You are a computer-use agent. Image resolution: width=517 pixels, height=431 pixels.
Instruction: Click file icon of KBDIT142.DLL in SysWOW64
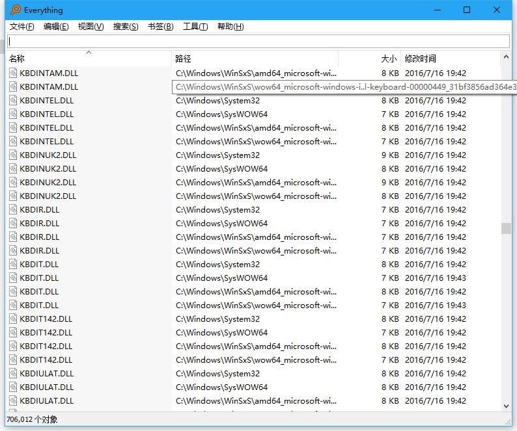tap(13, 333)
